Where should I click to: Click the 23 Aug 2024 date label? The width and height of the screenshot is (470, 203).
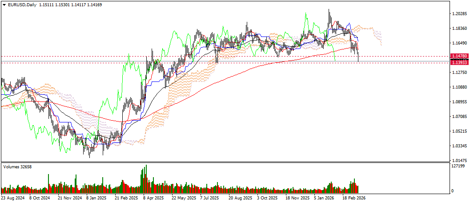pyautogui.click(x=12, y=199)
